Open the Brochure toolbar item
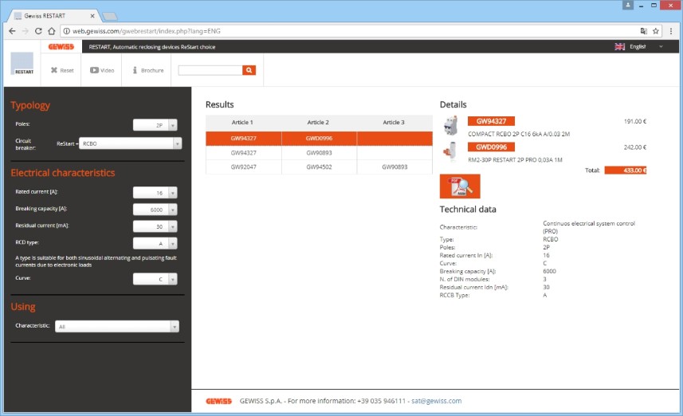The height and width of the screenshot is (416, 683). (148, 70)
